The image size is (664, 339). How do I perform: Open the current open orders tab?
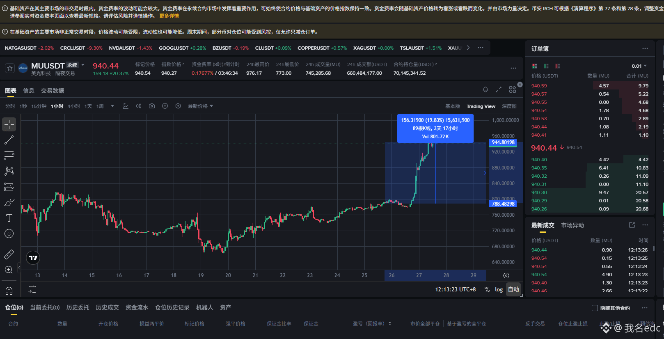45,307
